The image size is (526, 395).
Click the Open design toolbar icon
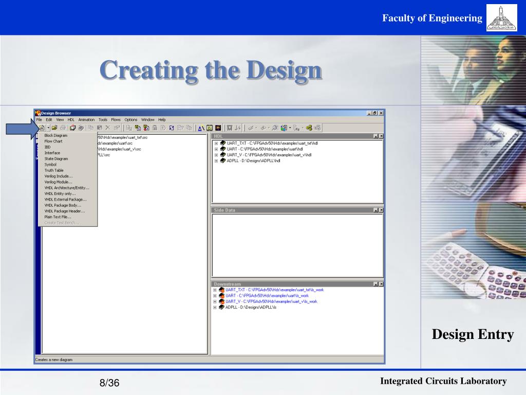(x=55, y=127)
